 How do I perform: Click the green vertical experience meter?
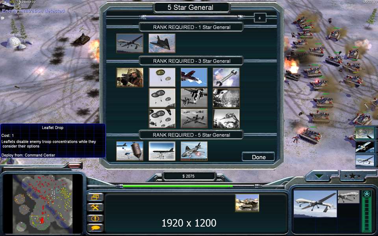pos(367,214)
